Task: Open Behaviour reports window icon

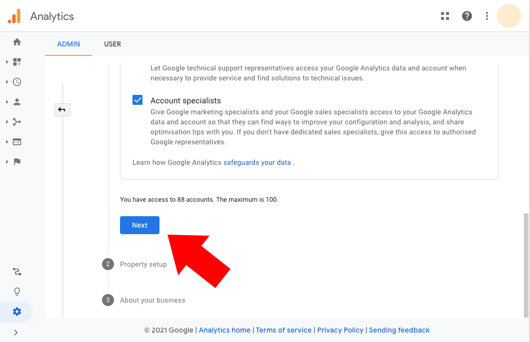Action: pos(17,142)
